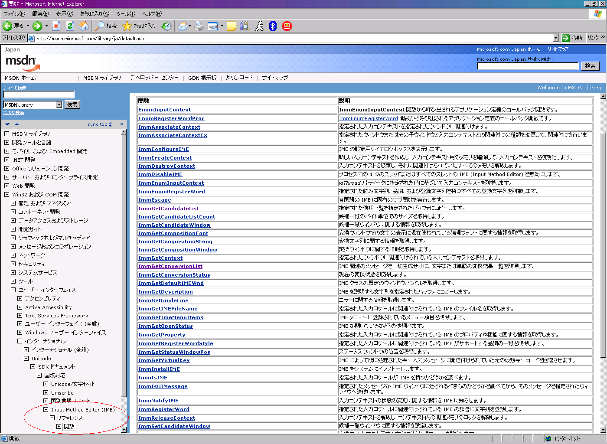The height and width of the screenshot is (444, 607).
Task: Click the yellow note toolbar icon
Action: 232,26
